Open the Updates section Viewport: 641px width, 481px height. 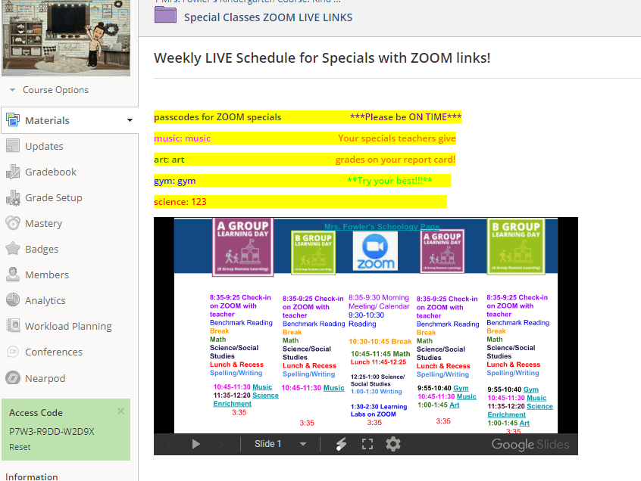[x=44, y=146]
